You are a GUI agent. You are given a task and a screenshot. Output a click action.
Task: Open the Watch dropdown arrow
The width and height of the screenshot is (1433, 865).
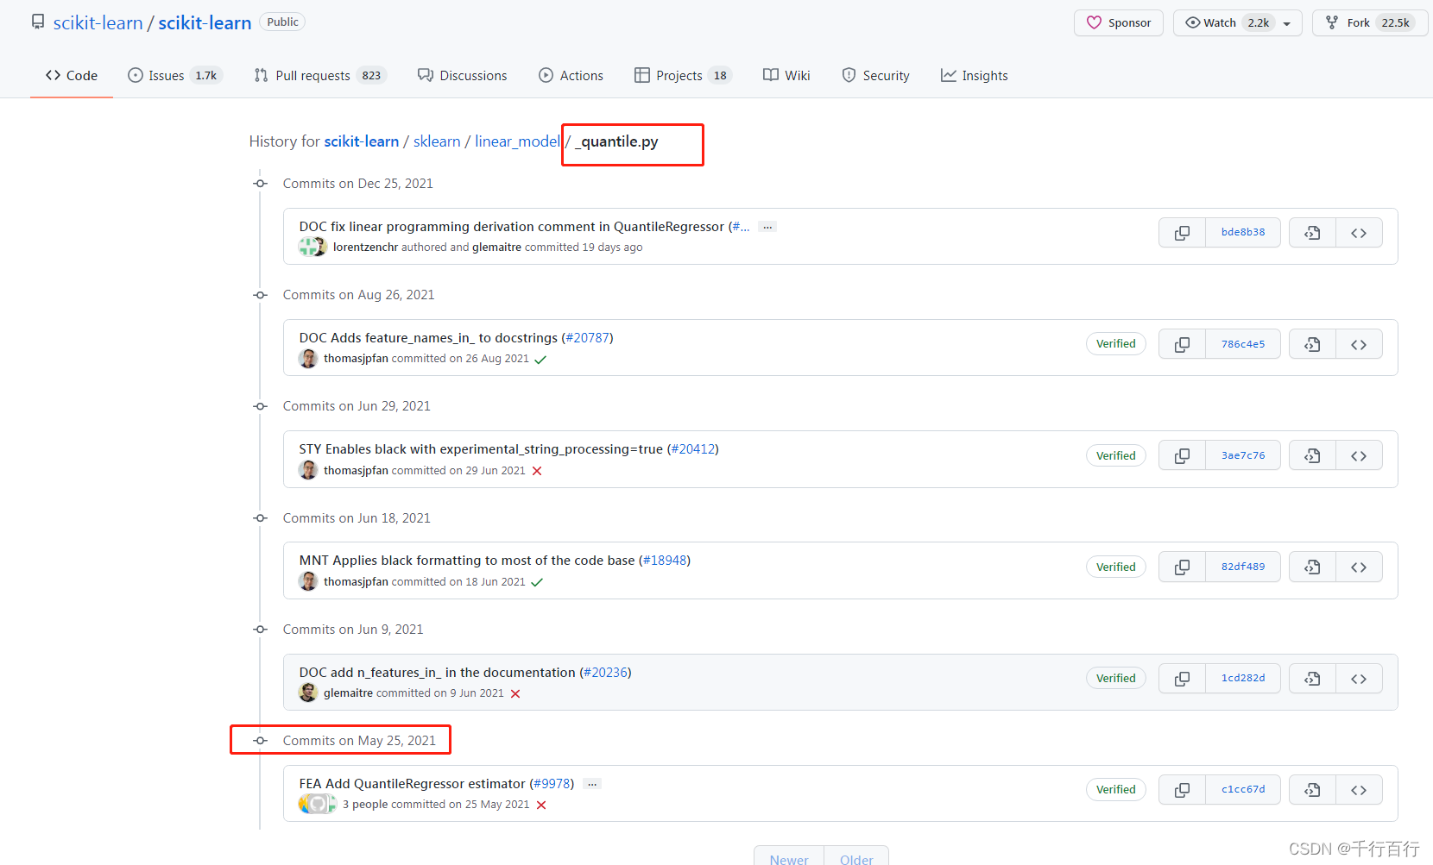pos(1287,22)
